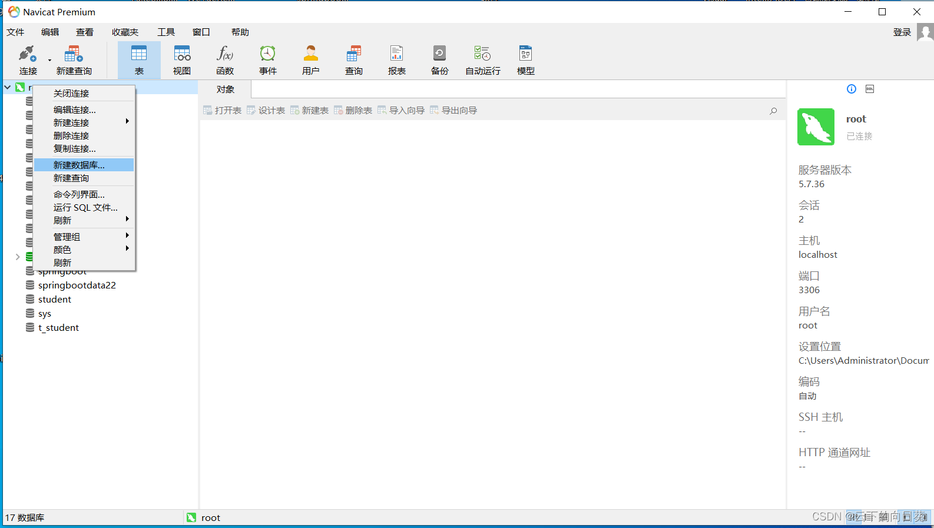934x528 pixels.
Task: Open the 函数 (Function) toolbar icon
Action: coord(225,60)
